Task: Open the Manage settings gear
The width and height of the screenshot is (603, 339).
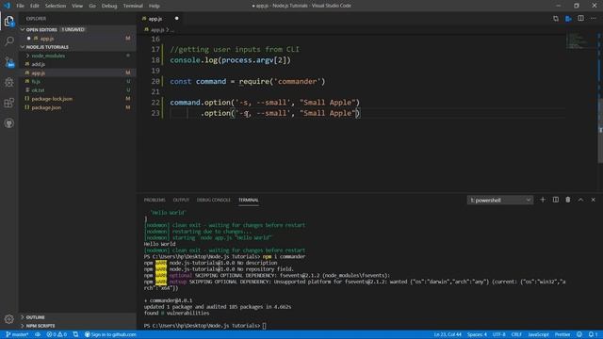Action: click(9, 318)
